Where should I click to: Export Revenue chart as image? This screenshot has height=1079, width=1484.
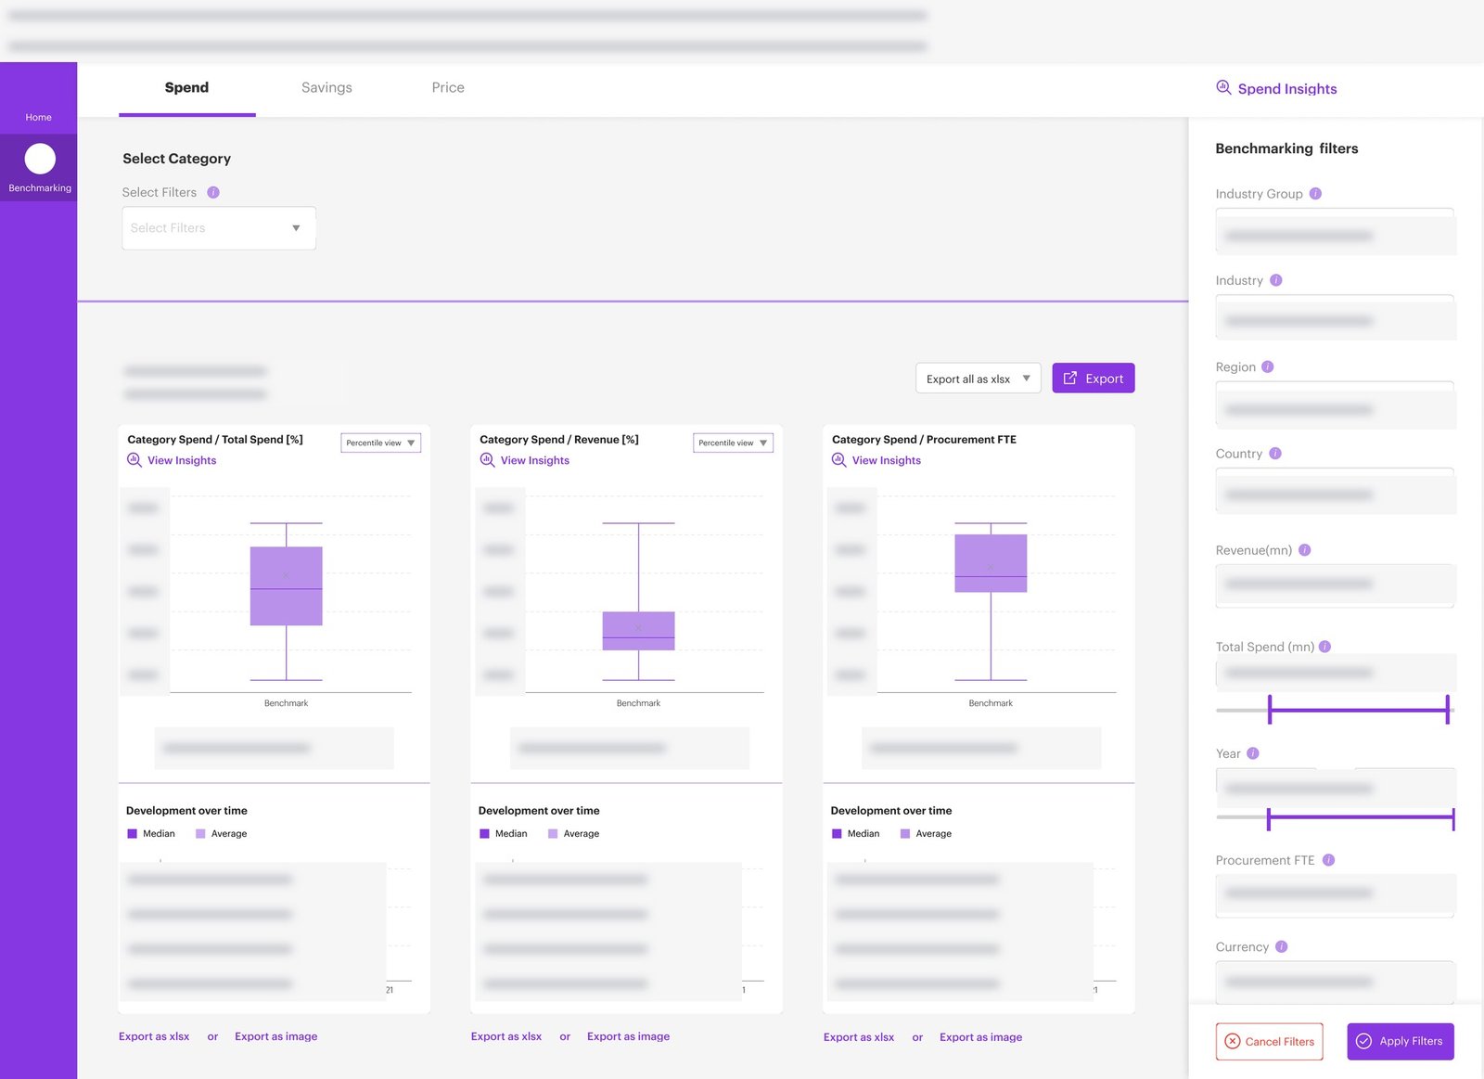629,1036
